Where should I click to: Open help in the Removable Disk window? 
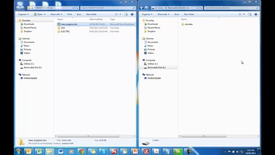pyautogui.click(x=256, y=14)
